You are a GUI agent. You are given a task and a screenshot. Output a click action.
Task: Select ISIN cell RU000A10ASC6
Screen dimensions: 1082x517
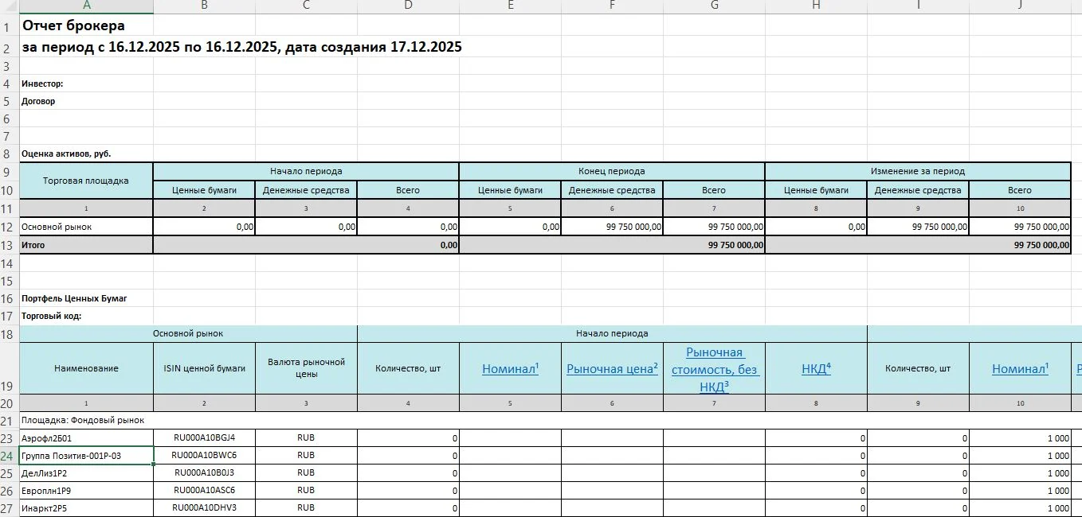[204, 491]
